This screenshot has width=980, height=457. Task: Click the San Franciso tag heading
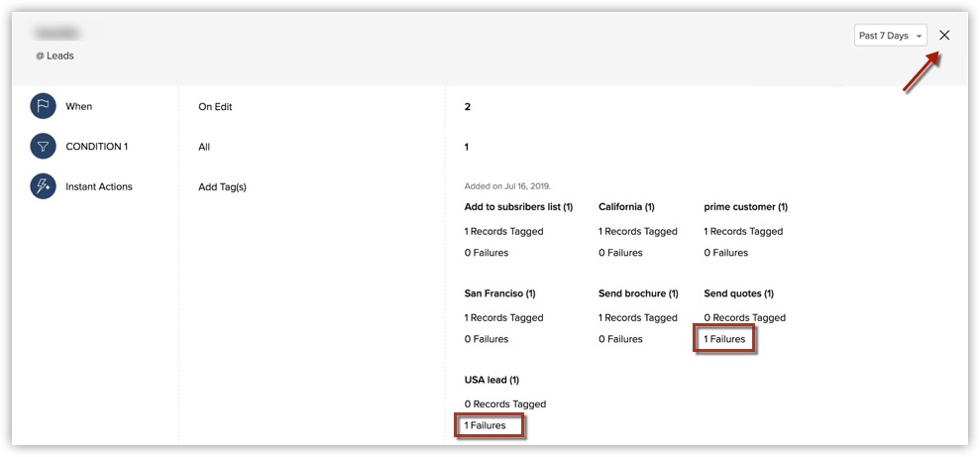point(499,293)
